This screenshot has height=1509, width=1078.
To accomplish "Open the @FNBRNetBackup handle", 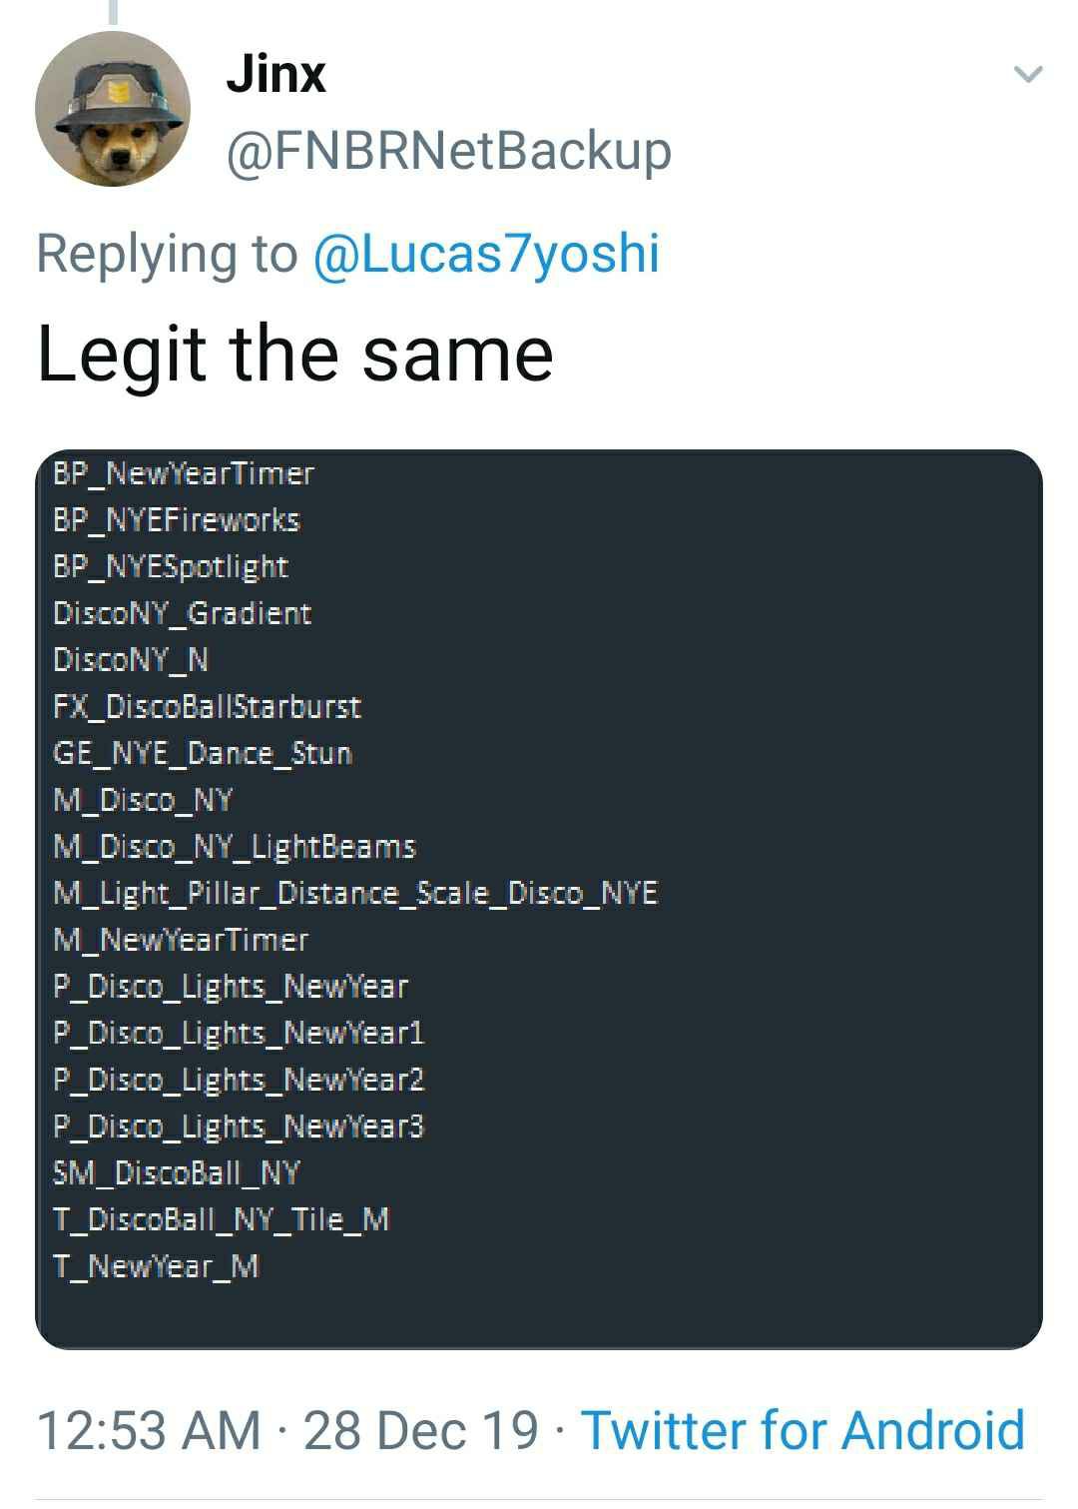I will click(449, 152).
